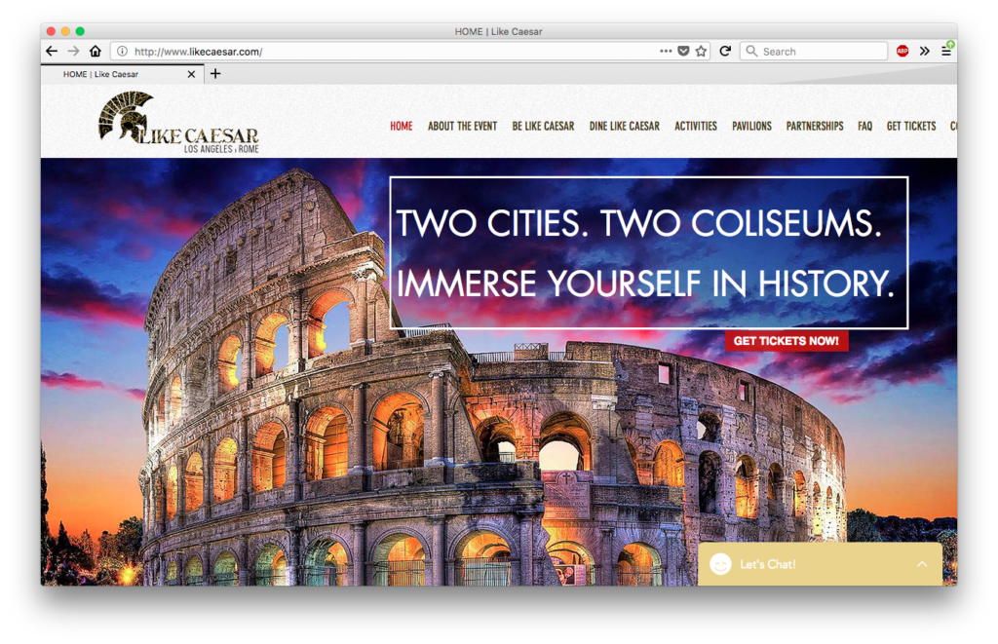Open the Firefox hamburger menu
Screen dimensions: 998x644
(946, 51)
